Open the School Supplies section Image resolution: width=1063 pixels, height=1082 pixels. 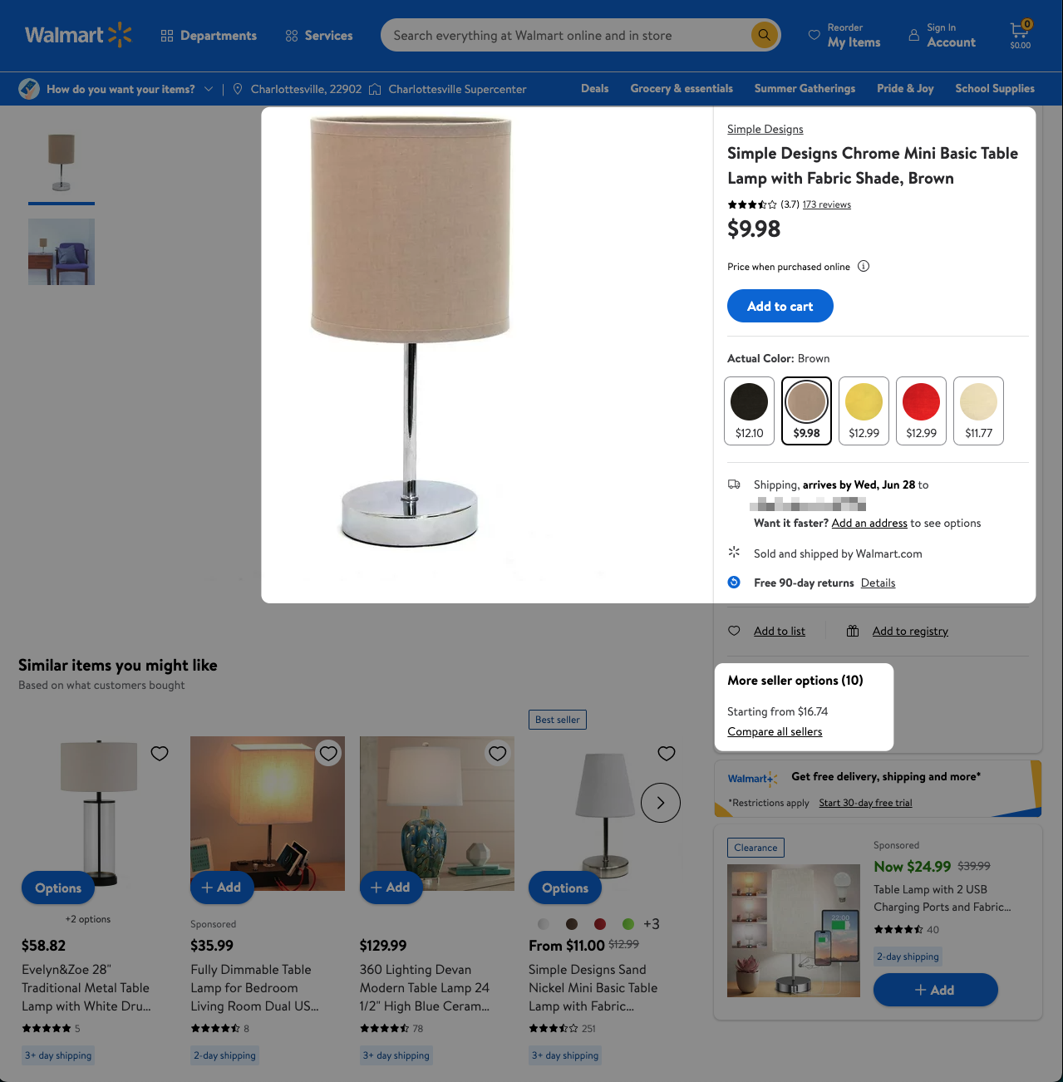[995, 88]
